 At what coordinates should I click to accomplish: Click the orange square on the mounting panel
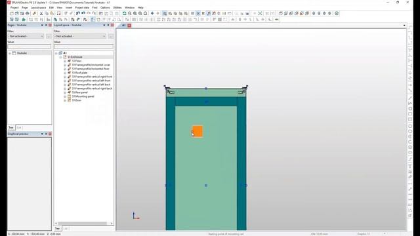(x=198, y=131)
